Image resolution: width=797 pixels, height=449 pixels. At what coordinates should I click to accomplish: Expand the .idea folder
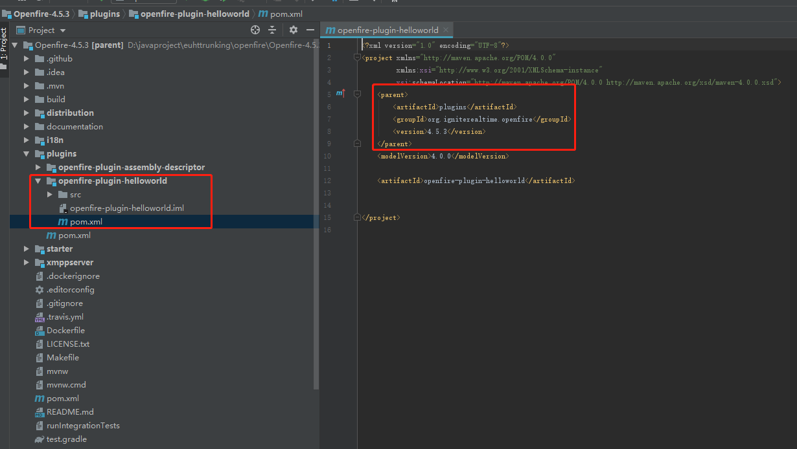click(27, 72)
